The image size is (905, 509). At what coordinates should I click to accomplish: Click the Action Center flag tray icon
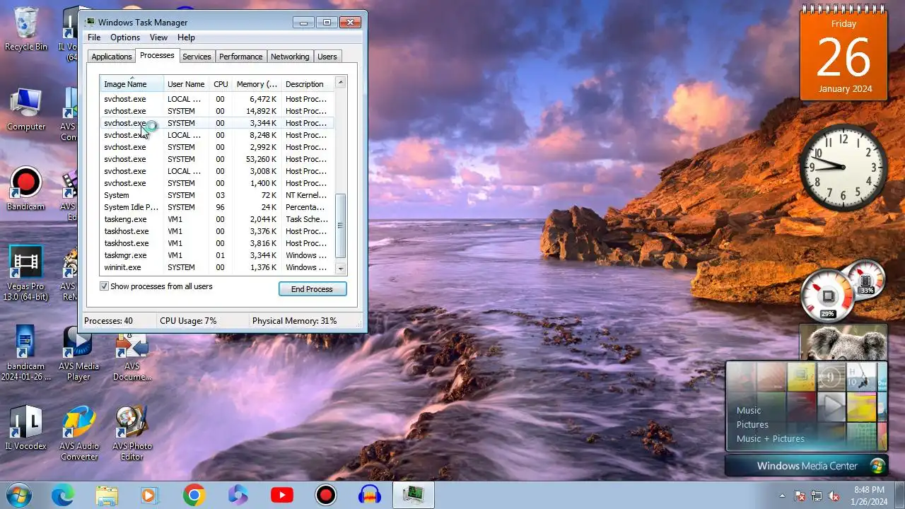(x=800, y=496)
